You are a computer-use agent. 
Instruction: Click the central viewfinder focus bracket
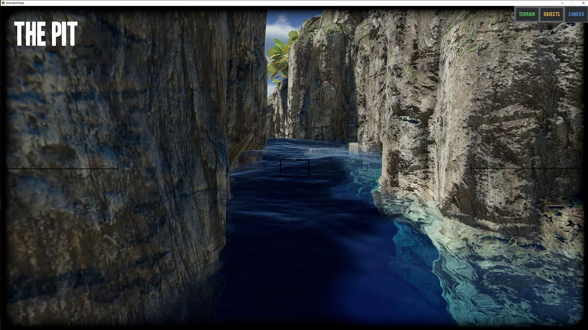pyautogui.click(x=294, y=168)
